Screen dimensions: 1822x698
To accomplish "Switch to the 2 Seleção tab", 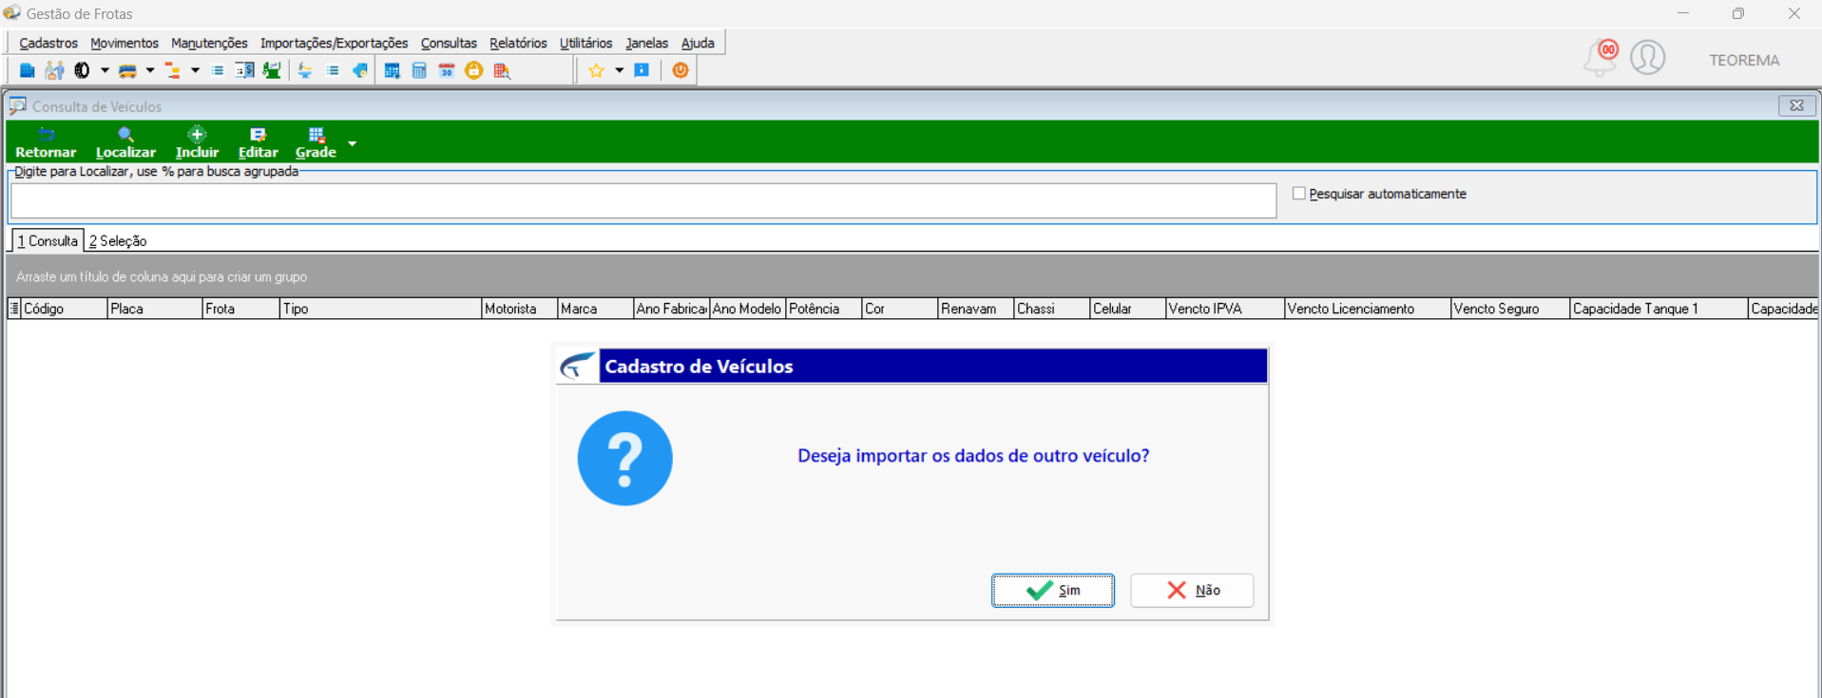I will coord(118,241).
